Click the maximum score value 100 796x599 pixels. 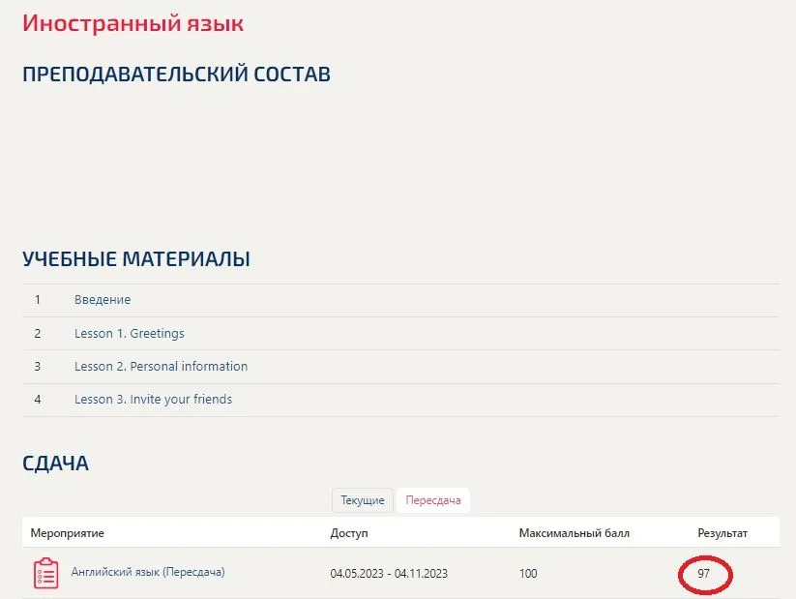coord(528,574)
